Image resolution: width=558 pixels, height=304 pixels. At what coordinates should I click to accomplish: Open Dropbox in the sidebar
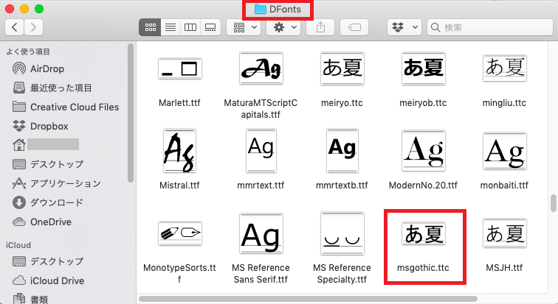coord(40,126)
